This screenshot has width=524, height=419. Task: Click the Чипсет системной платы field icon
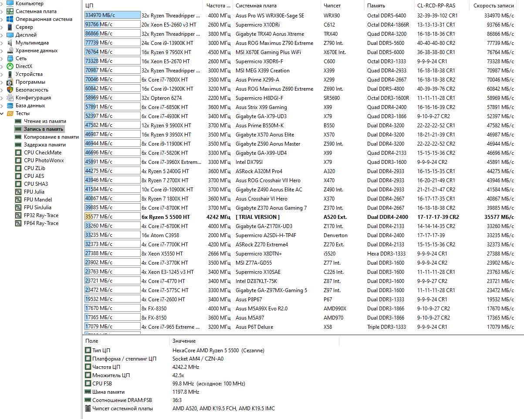88,409
